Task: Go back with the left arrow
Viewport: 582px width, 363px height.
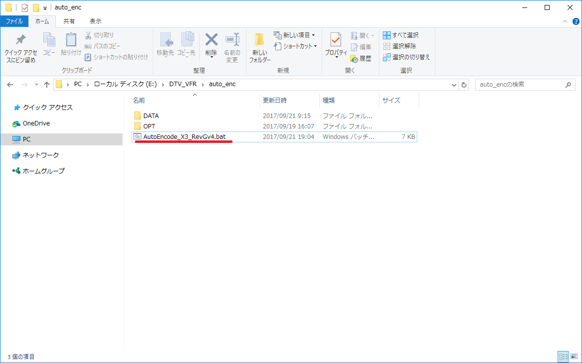Action: pyautogui.click(x=10, y=85)
